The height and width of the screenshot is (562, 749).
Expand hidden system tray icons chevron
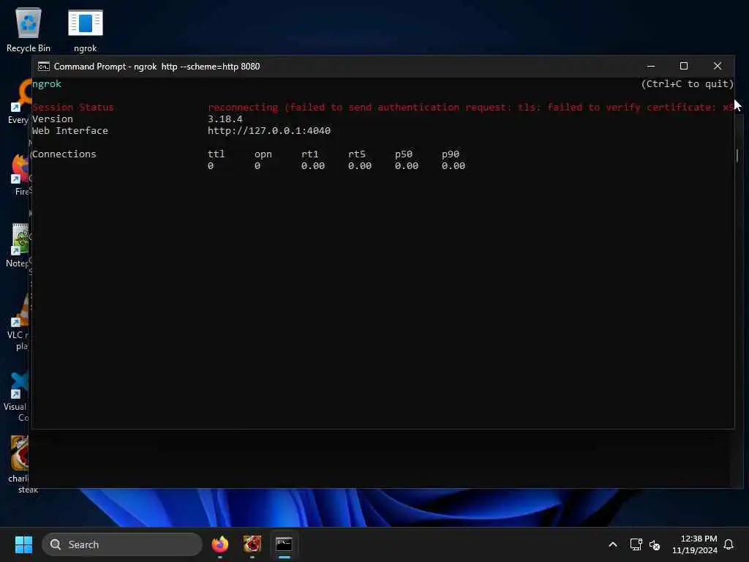click(x=613, y=544)
